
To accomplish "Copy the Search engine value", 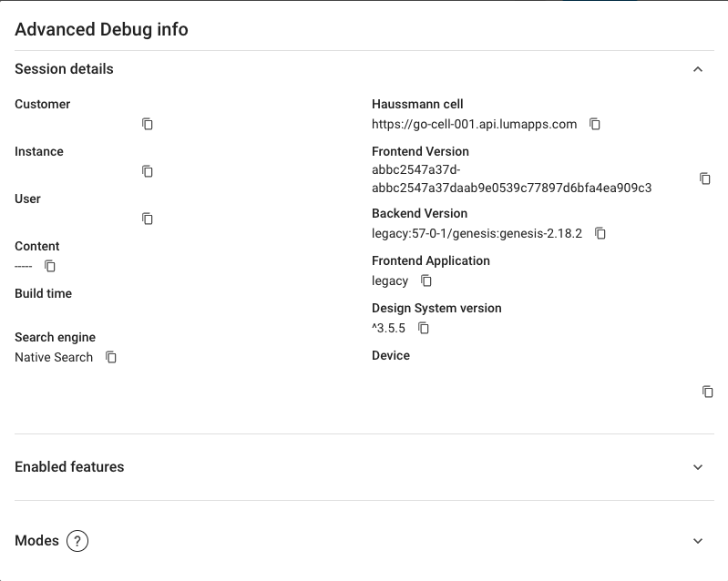I will point(111,357).
